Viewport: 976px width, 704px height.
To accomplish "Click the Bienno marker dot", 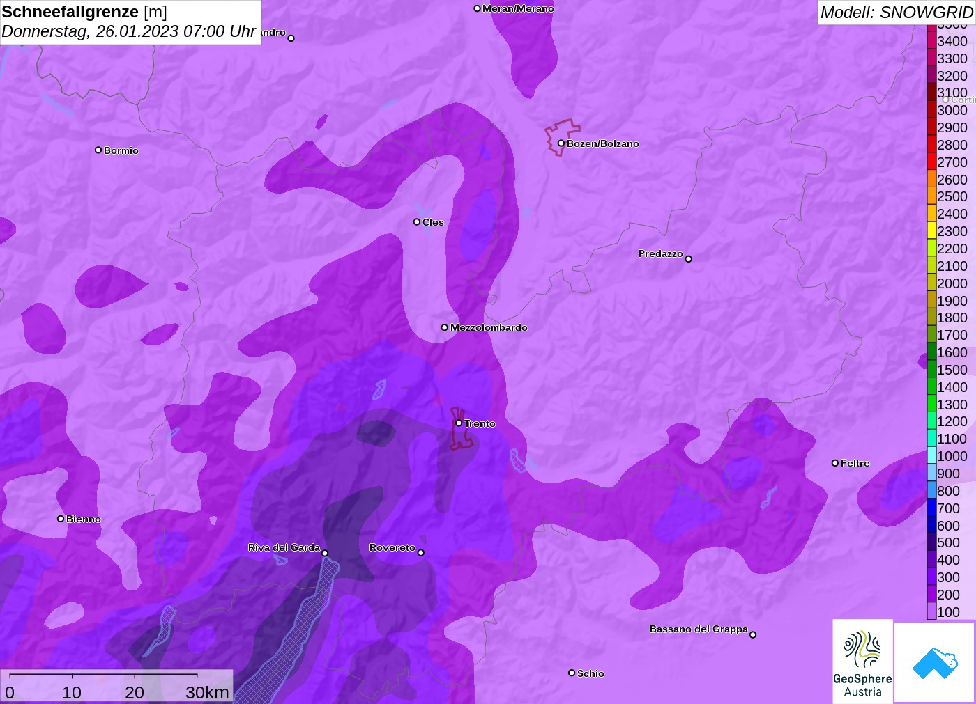I will point(61,519).
